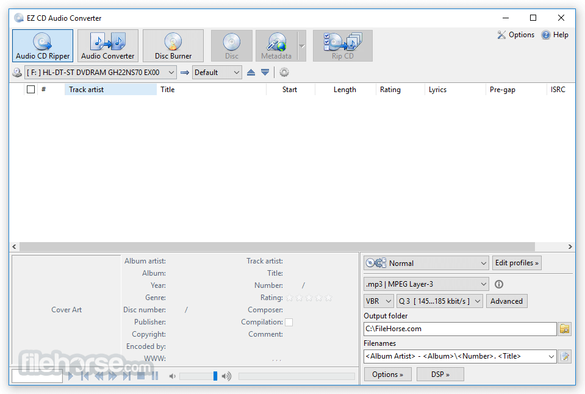
Task: Open the Q3 quality bitrate dropdown
Action: click(x=440, y=301)
